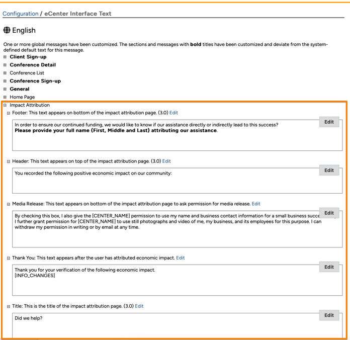The image size is (350, 340).
Task: Expand the Conference Detail section
Action: (x=5, y=65)
